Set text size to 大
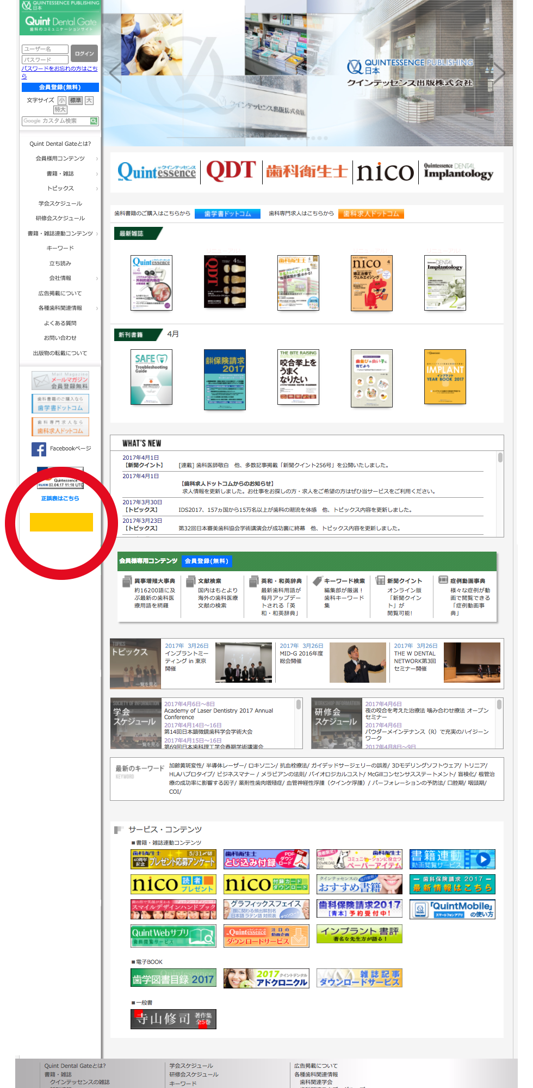This screenshot has height=1088, width=533. point(89,101)
